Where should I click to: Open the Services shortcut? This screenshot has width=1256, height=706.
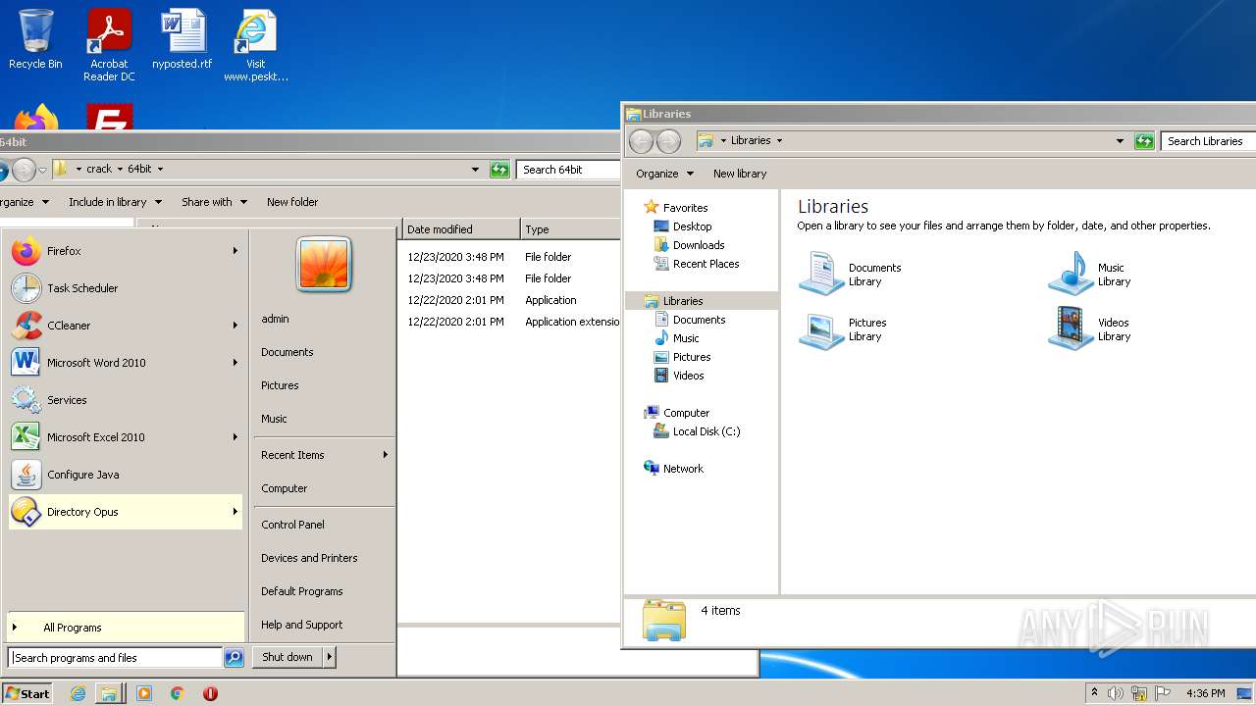125,400
